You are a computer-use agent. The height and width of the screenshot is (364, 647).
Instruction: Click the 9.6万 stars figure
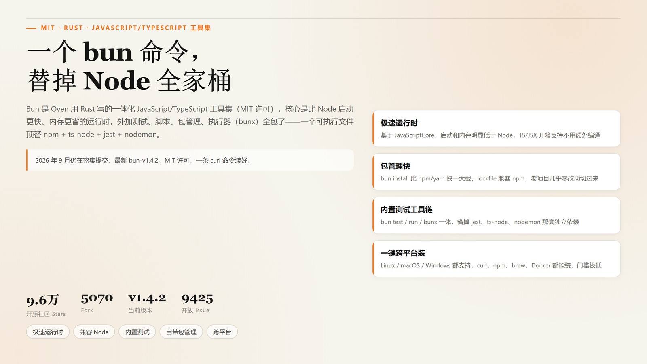tap(42, 301)
